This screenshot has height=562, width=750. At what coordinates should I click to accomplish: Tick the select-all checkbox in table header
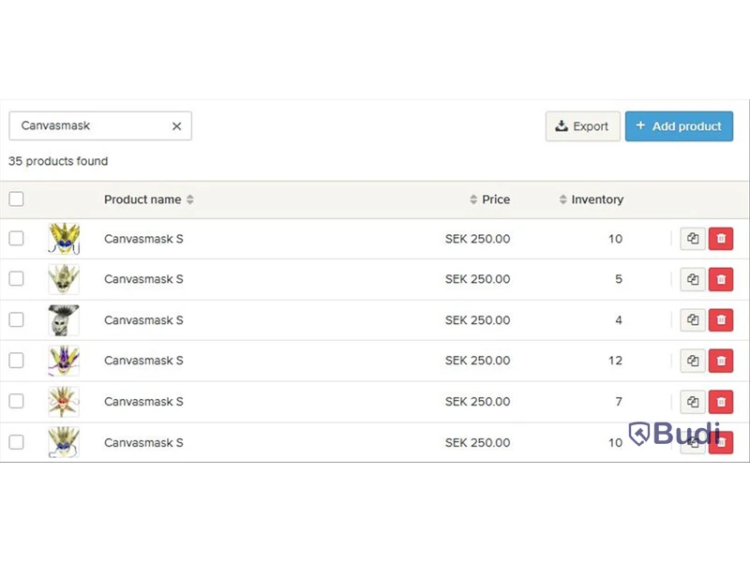[16, 199]
